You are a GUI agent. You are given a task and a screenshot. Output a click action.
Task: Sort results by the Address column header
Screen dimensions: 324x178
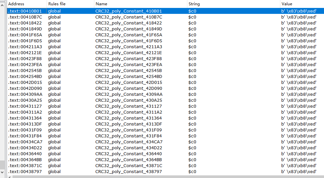coord(27,4)
